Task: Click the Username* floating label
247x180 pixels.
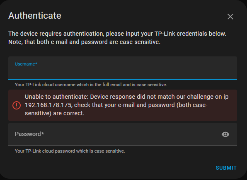Action: coord(26,64)
